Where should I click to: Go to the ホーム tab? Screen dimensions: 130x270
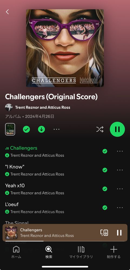point(16,252)
